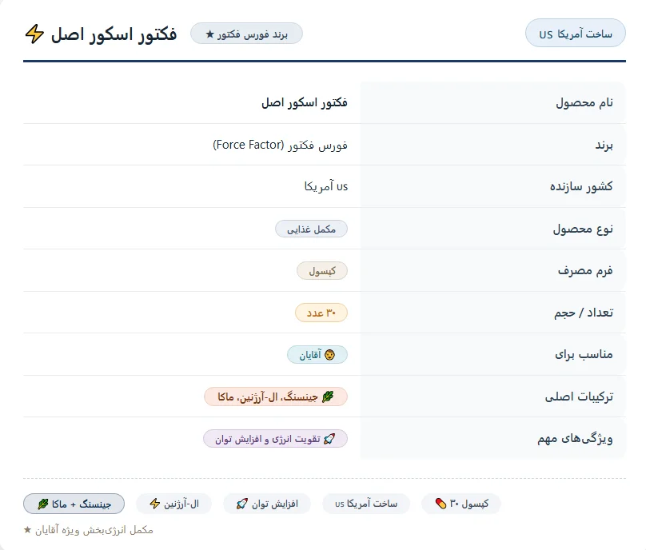Screen dimensions: 646x550
Task: Click the rocket icon in افزایش توان tag
Action: click(241, 504)
